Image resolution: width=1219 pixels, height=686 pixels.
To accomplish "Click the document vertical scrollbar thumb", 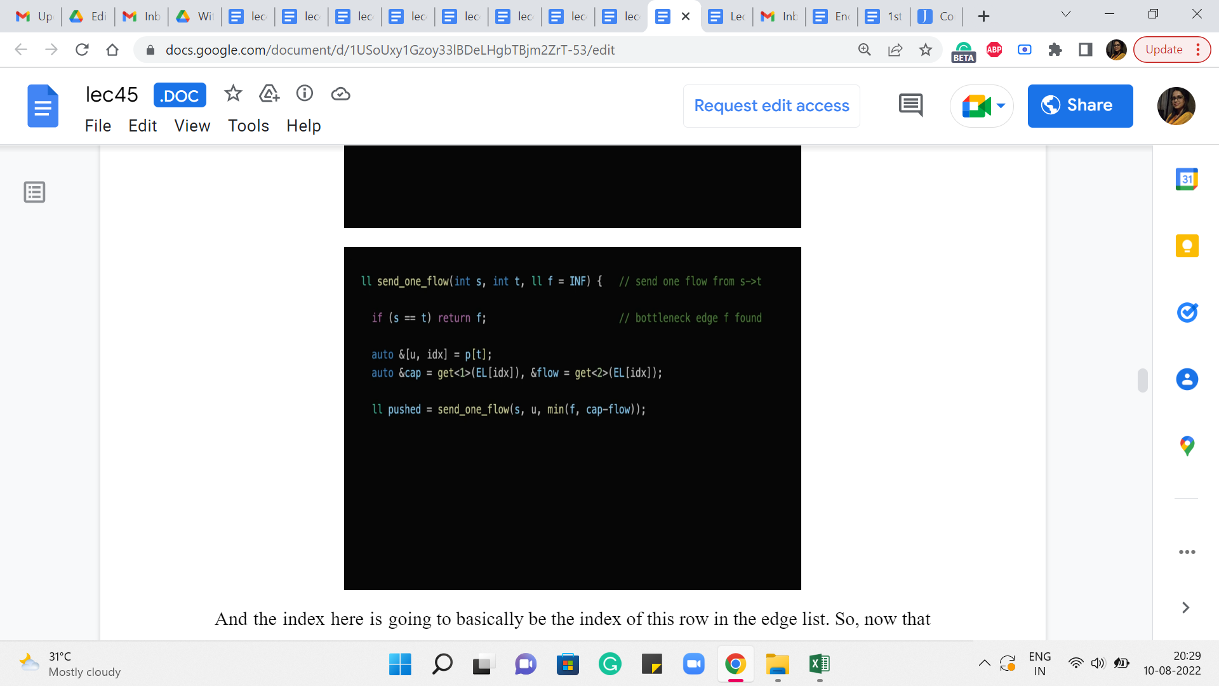I will (1142, 380).
